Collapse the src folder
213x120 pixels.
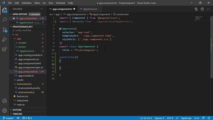point(17,35)
